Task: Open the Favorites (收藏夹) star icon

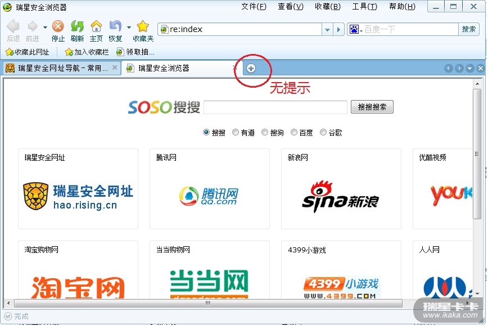Action: [x=143, y=26]
